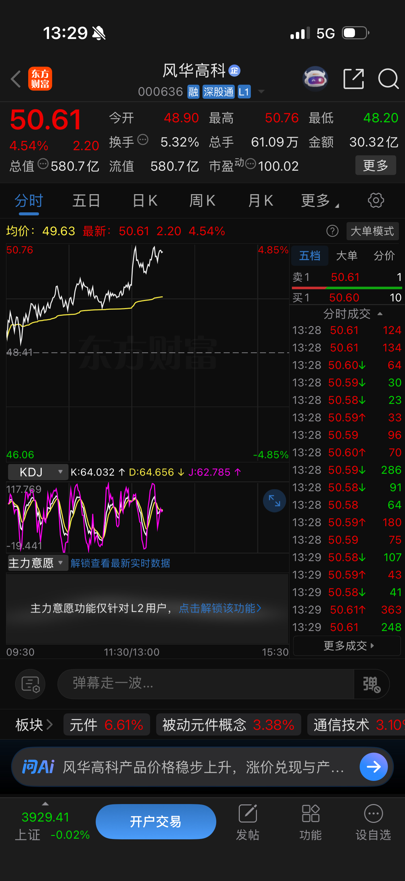Expand stock code dropdown triangle
The image size is (405, 881).
pos(261,91)
